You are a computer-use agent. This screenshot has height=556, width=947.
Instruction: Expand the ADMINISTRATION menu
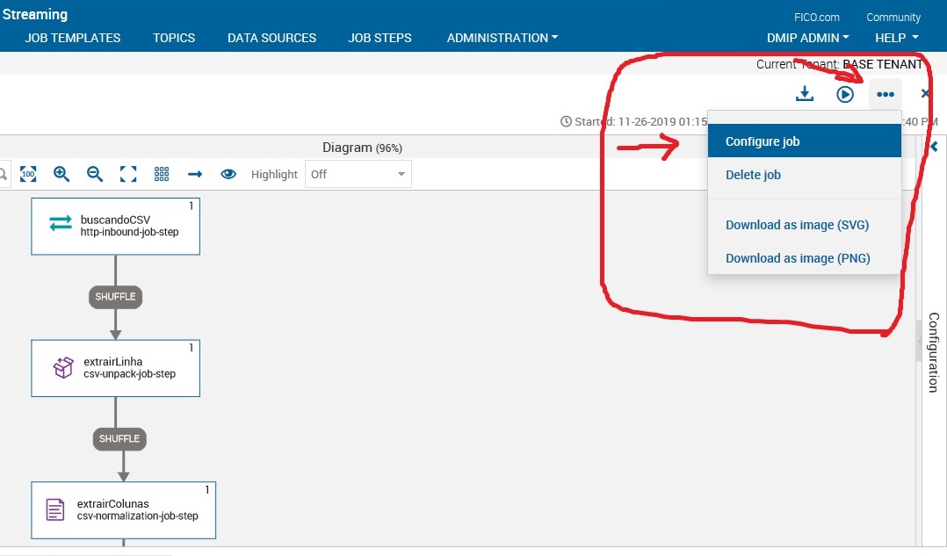tap(502, 38)
